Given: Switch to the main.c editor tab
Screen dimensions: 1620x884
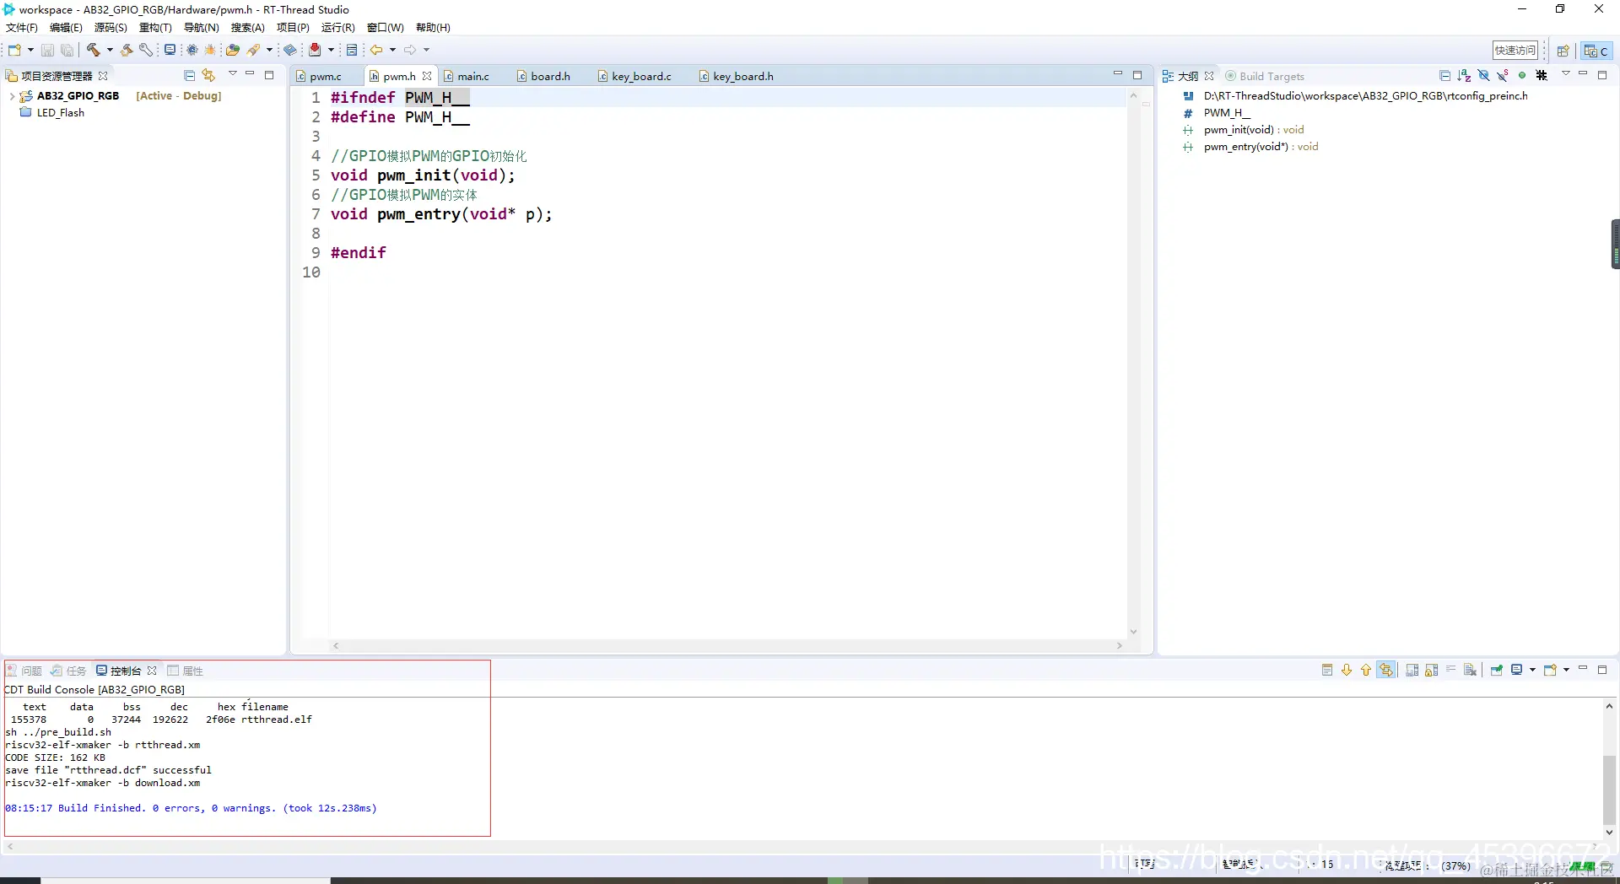Looking at the screenshot, I should (472, 77).
